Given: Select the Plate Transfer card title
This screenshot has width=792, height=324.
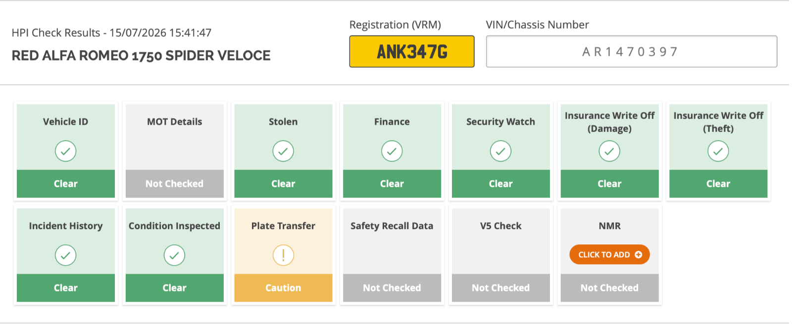Looking at the screenshot, I should point(283,226).
